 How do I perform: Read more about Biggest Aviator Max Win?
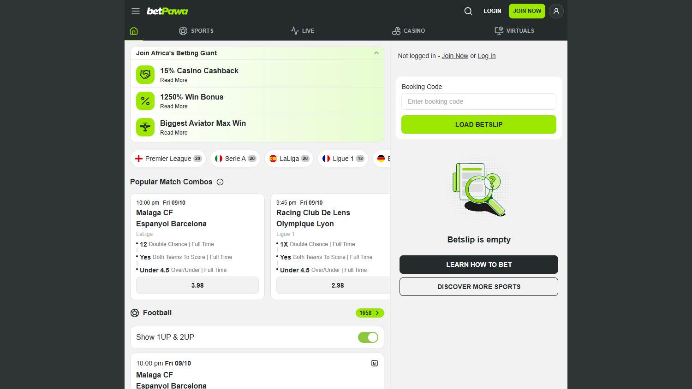click(x=174, y=133)
